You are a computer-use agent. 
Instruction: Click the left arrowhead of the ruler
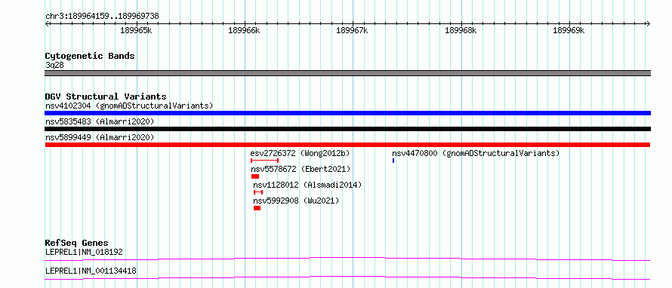[47, 23]
